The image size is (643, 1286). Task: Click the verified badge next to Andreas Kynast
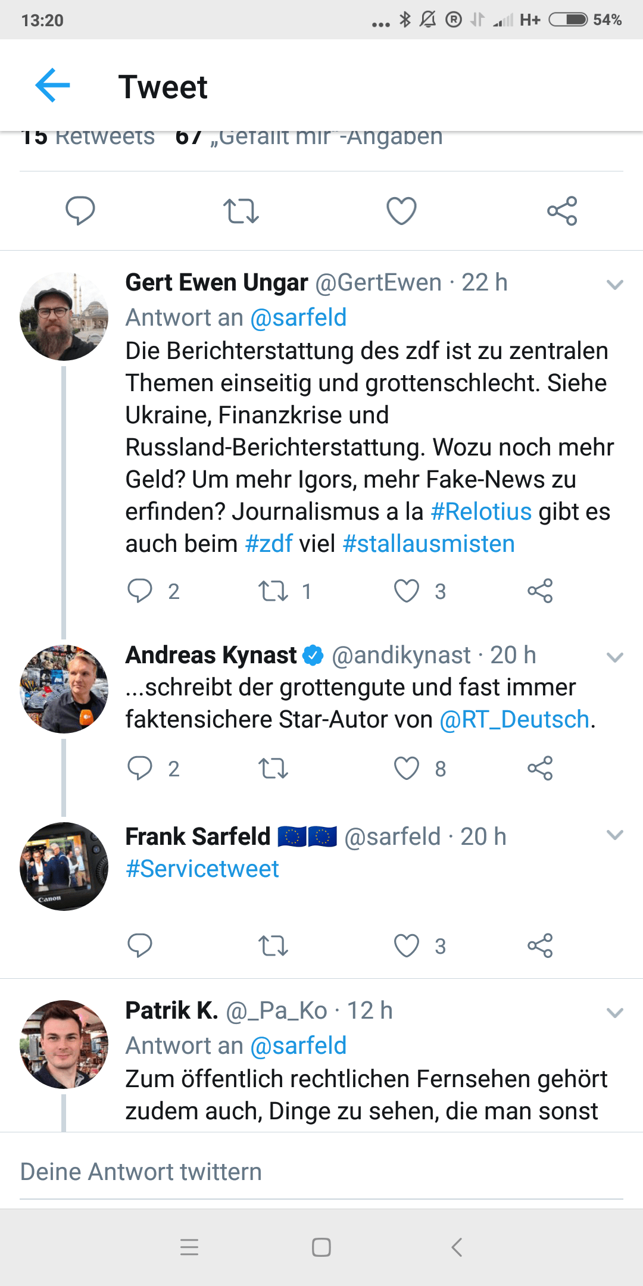(x=312, y=654)
